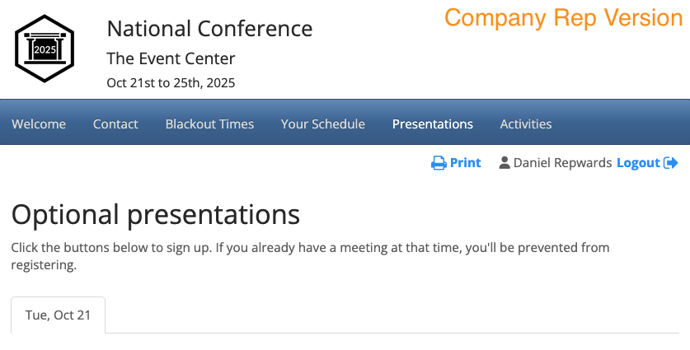Click the user silhouette icon
The image size is (690, 350).
click(x=505, y=163)
